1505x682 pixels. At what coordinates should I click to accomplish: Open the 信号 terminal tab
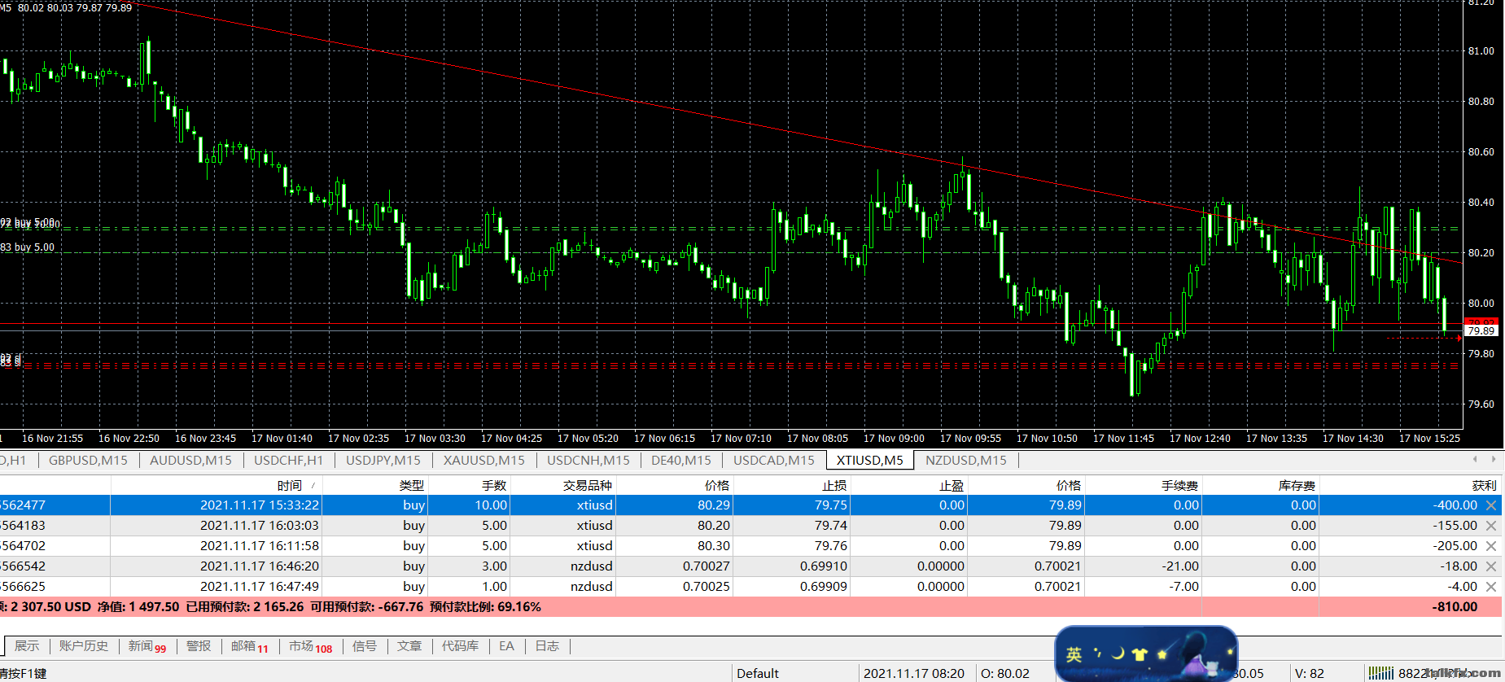click(x=364, y=646)
